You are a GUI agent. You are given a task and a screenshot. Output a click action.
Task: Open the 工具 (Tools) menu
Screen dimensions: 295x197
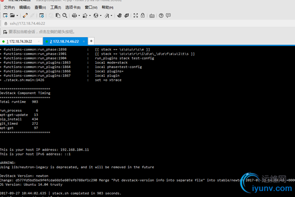pyautogui.click(x=55, y=7)
